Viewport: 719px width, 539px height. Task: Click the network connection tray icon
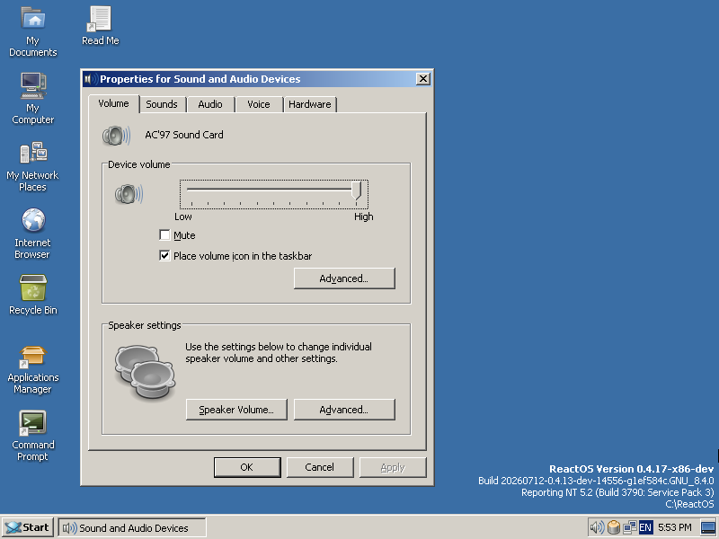pos(630,527)
